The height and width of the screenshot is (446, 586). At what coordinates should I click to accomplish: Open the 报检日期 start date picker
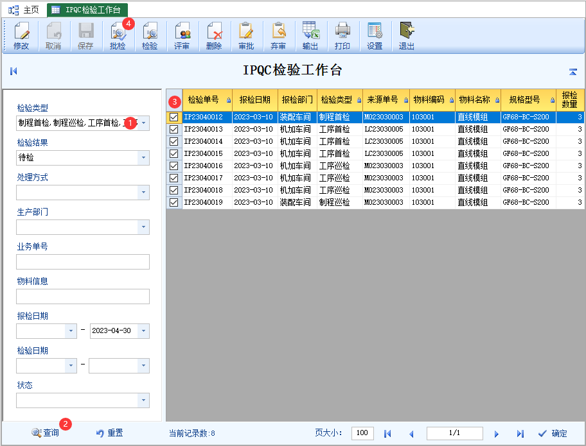pos(71,331)
